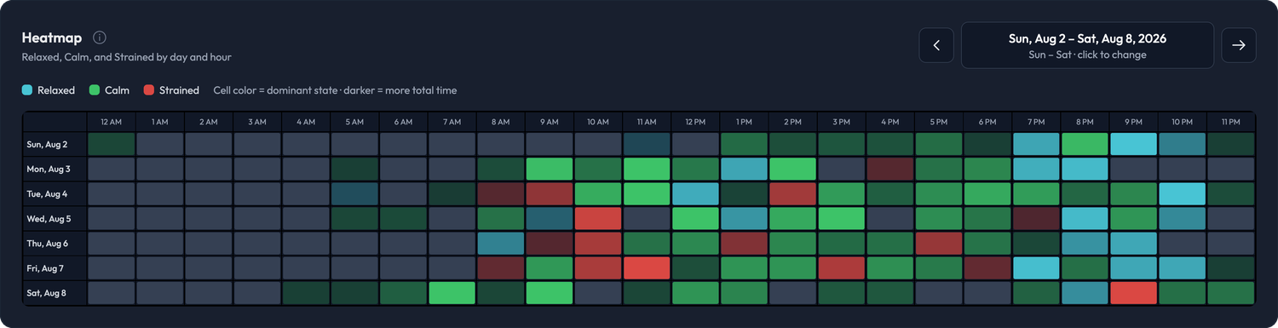Viewport: 1278px width, 328px height.
Task: Click the Tue, Aug 4 cell at 5 AM
Action: point(355,193)
